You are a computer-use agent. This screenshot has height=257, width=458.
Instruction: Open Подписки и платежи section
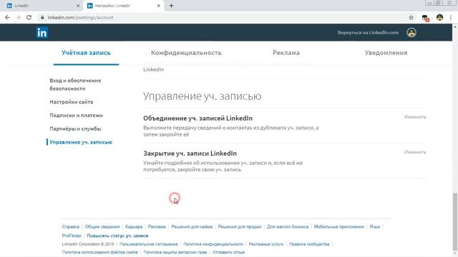point(77,116)
